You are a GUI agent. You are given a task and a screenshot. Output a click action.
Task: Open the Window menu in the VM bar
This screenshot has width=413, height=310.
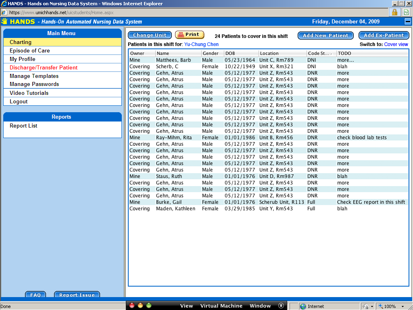click(x=260, y=306)
